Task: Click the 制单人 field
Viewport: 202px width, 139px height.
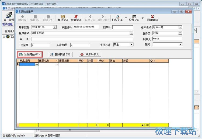Action: point(167,39)
